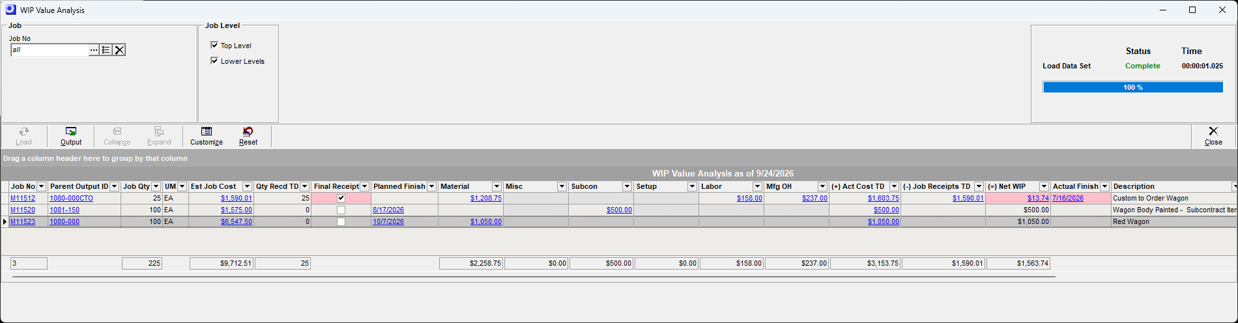Open the Job No list selector icon
This screenshot has height=323, width=1238.
click(106, 50)
